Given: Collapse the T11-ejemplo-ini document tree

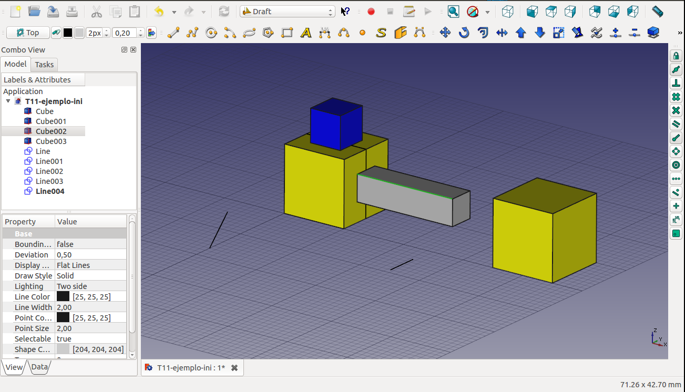Looking at the screenshot, I should tap(8, 101).
